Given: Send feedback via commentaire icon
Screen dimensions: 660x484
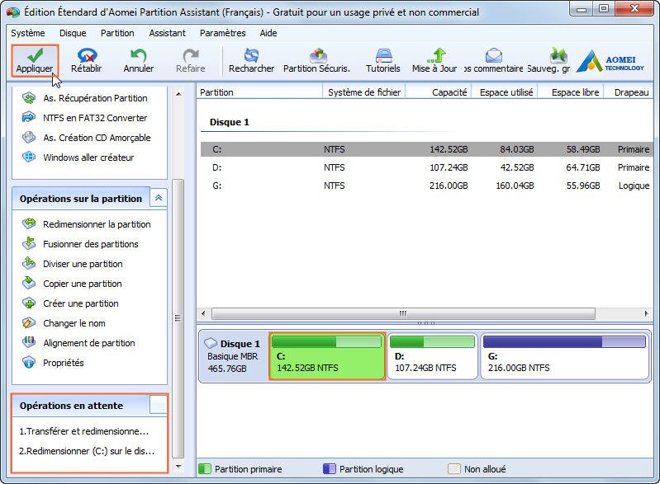Looking at the screenshot, I should click(494, 61).
